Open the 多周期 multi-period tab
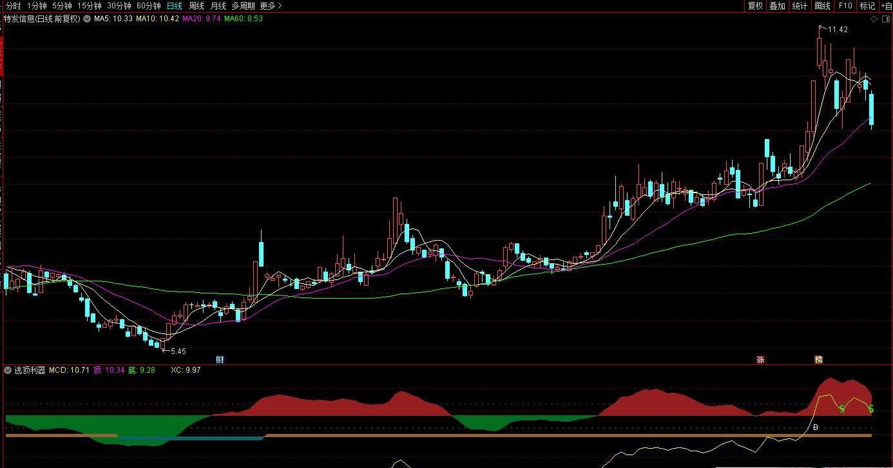Image resolution: width=893 pixels, height=468 pixels. (243, 6)
